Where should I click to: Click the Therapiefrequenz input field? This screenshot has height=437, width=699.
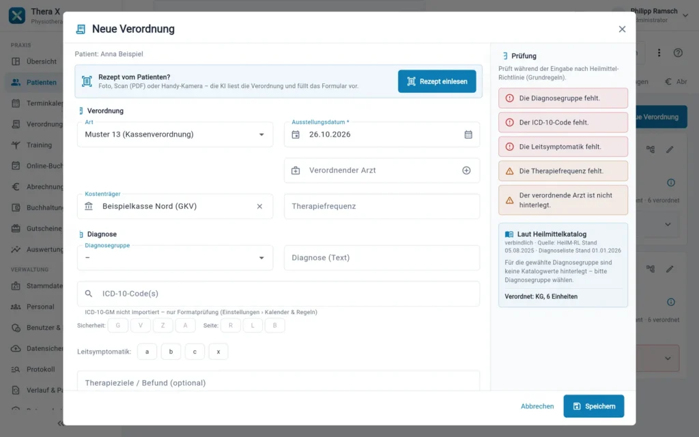382,206
